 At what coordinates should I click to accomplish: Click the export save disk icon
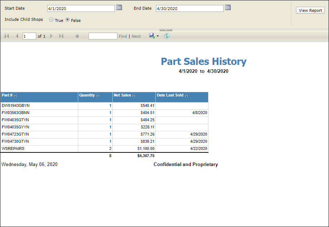click(x=152, y=36)
